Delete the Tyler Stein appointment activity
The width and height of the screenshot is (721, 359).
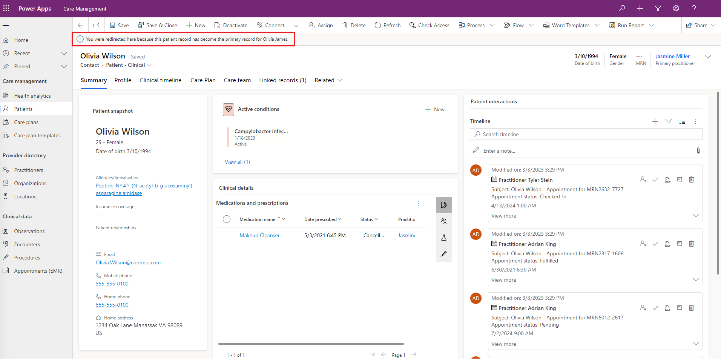coord(692,179)
